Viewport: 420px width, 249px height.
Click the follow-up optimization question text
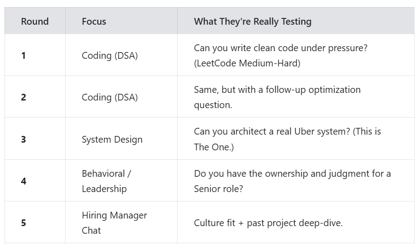coord(277,97)
